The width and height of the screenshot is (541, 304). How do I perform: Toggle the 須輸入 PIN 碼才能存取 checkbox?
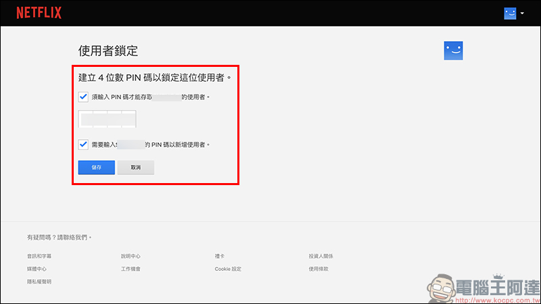tap(83, 97)
